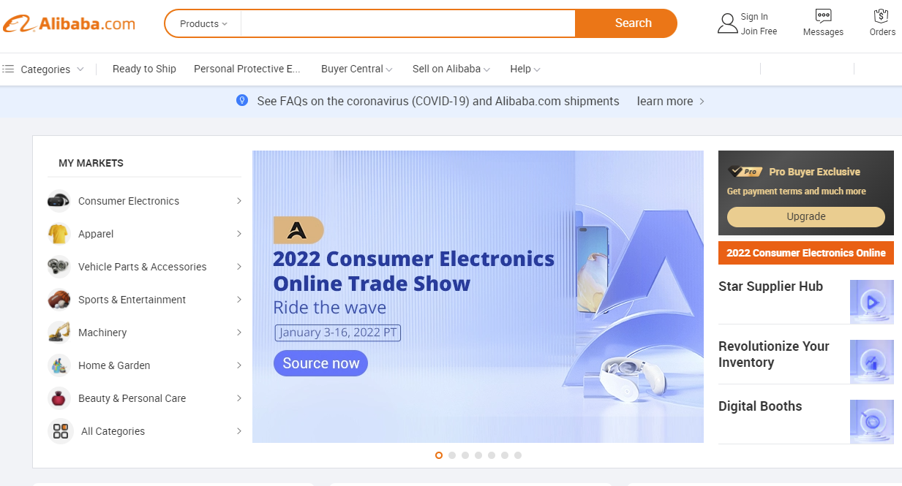Click the Pro Buyer Upgrade button
Screen dimensions: 902x486
coord(805,217)
